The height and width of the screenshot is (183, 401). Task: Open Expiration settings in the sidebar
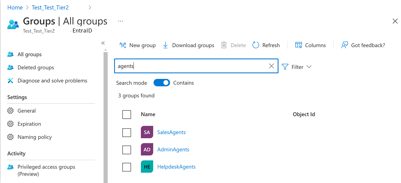click(x=29, y=124)
